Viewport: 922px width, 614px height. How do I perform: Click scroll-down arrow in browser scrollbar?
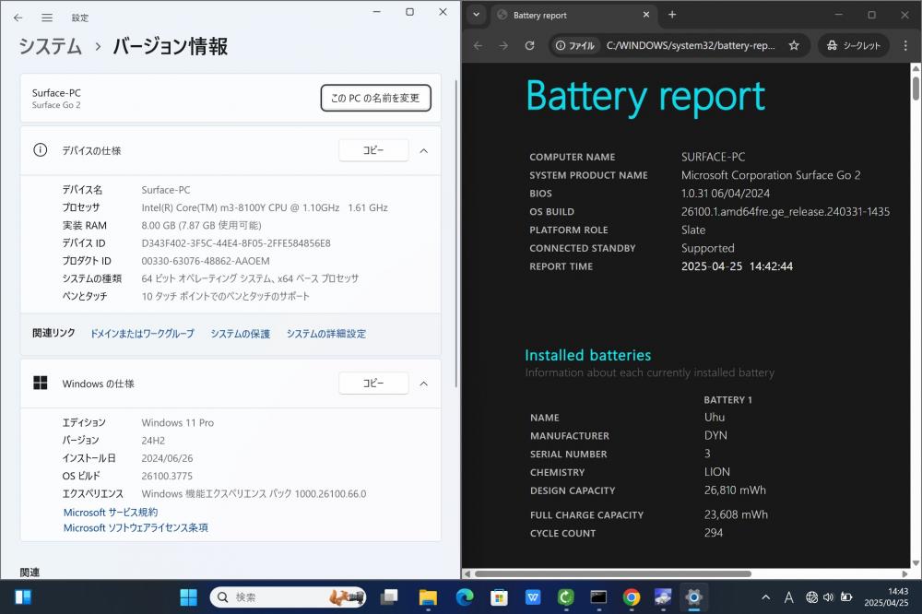pos(916,562)
